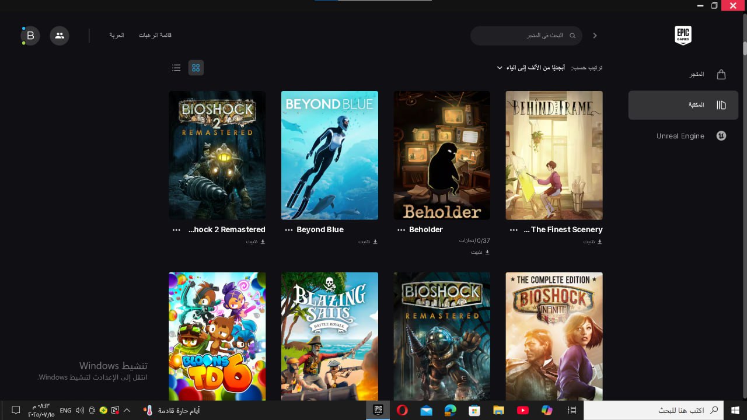Open Microsoft Store from the taskbar
Image resolution: width=747 pixels, height=420 pixels.
click(x=474, y=410)
